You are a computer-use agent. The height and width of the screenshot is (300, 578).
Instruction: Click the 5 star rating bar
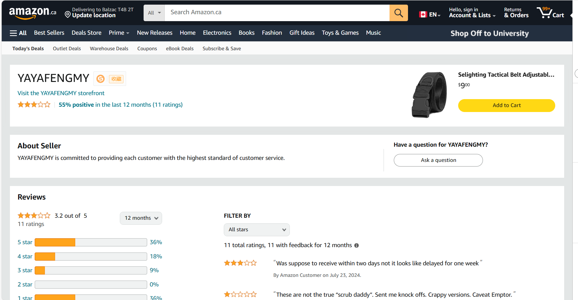(x=91, y=242)
